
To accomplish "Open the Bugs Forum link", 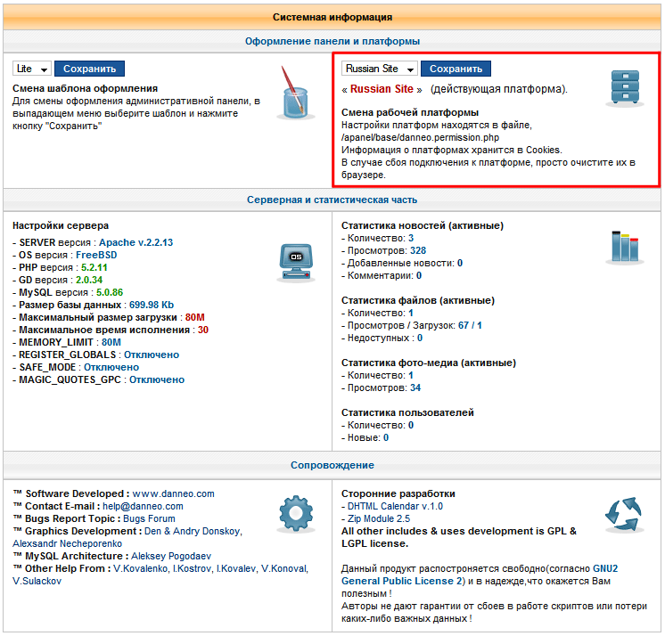I will pos(149,518).
